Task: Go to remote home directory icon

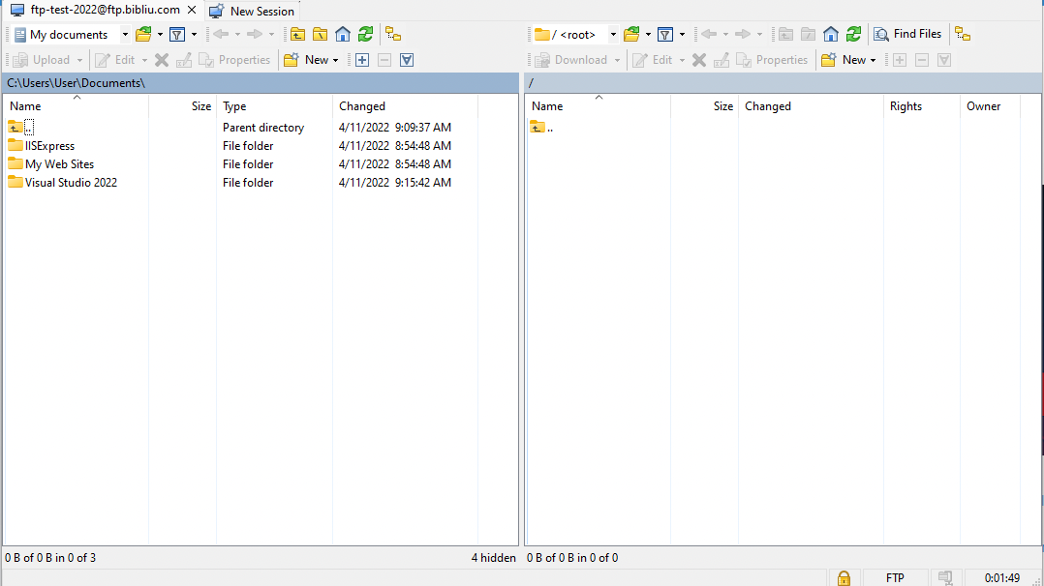Action: (x=831, y=34)
